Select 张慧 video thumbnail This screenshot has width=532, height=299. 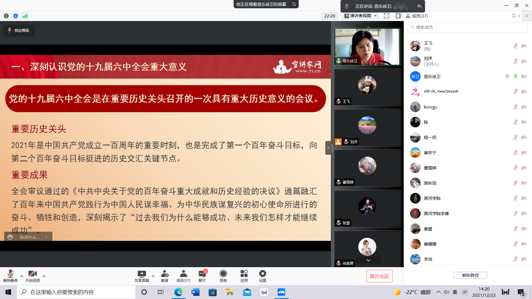(x=367, y=209)
